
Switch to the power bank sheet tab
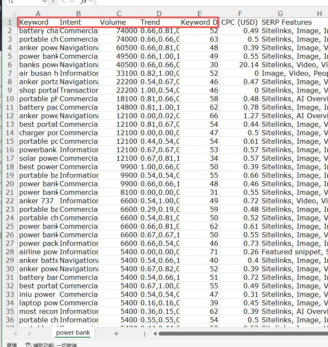click(x=73, y=333)
